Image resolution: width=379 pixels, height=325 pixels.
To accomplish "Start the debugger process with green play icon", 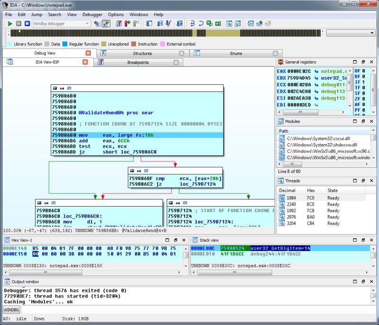I will pyautogui.click(x=10, y=23).
